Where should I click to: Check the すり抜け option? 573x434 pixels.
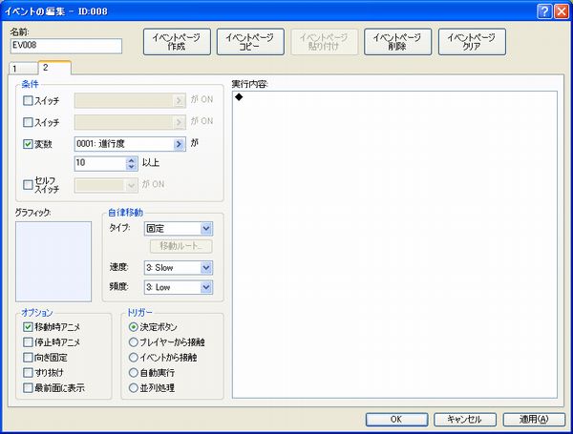[28, 373]
